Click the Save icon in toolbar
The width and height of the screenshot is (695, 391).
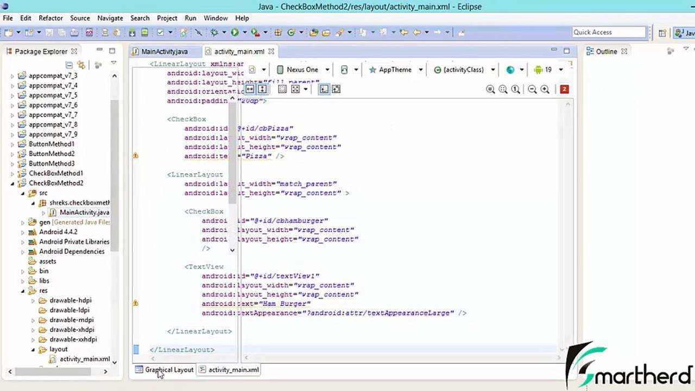49,33
